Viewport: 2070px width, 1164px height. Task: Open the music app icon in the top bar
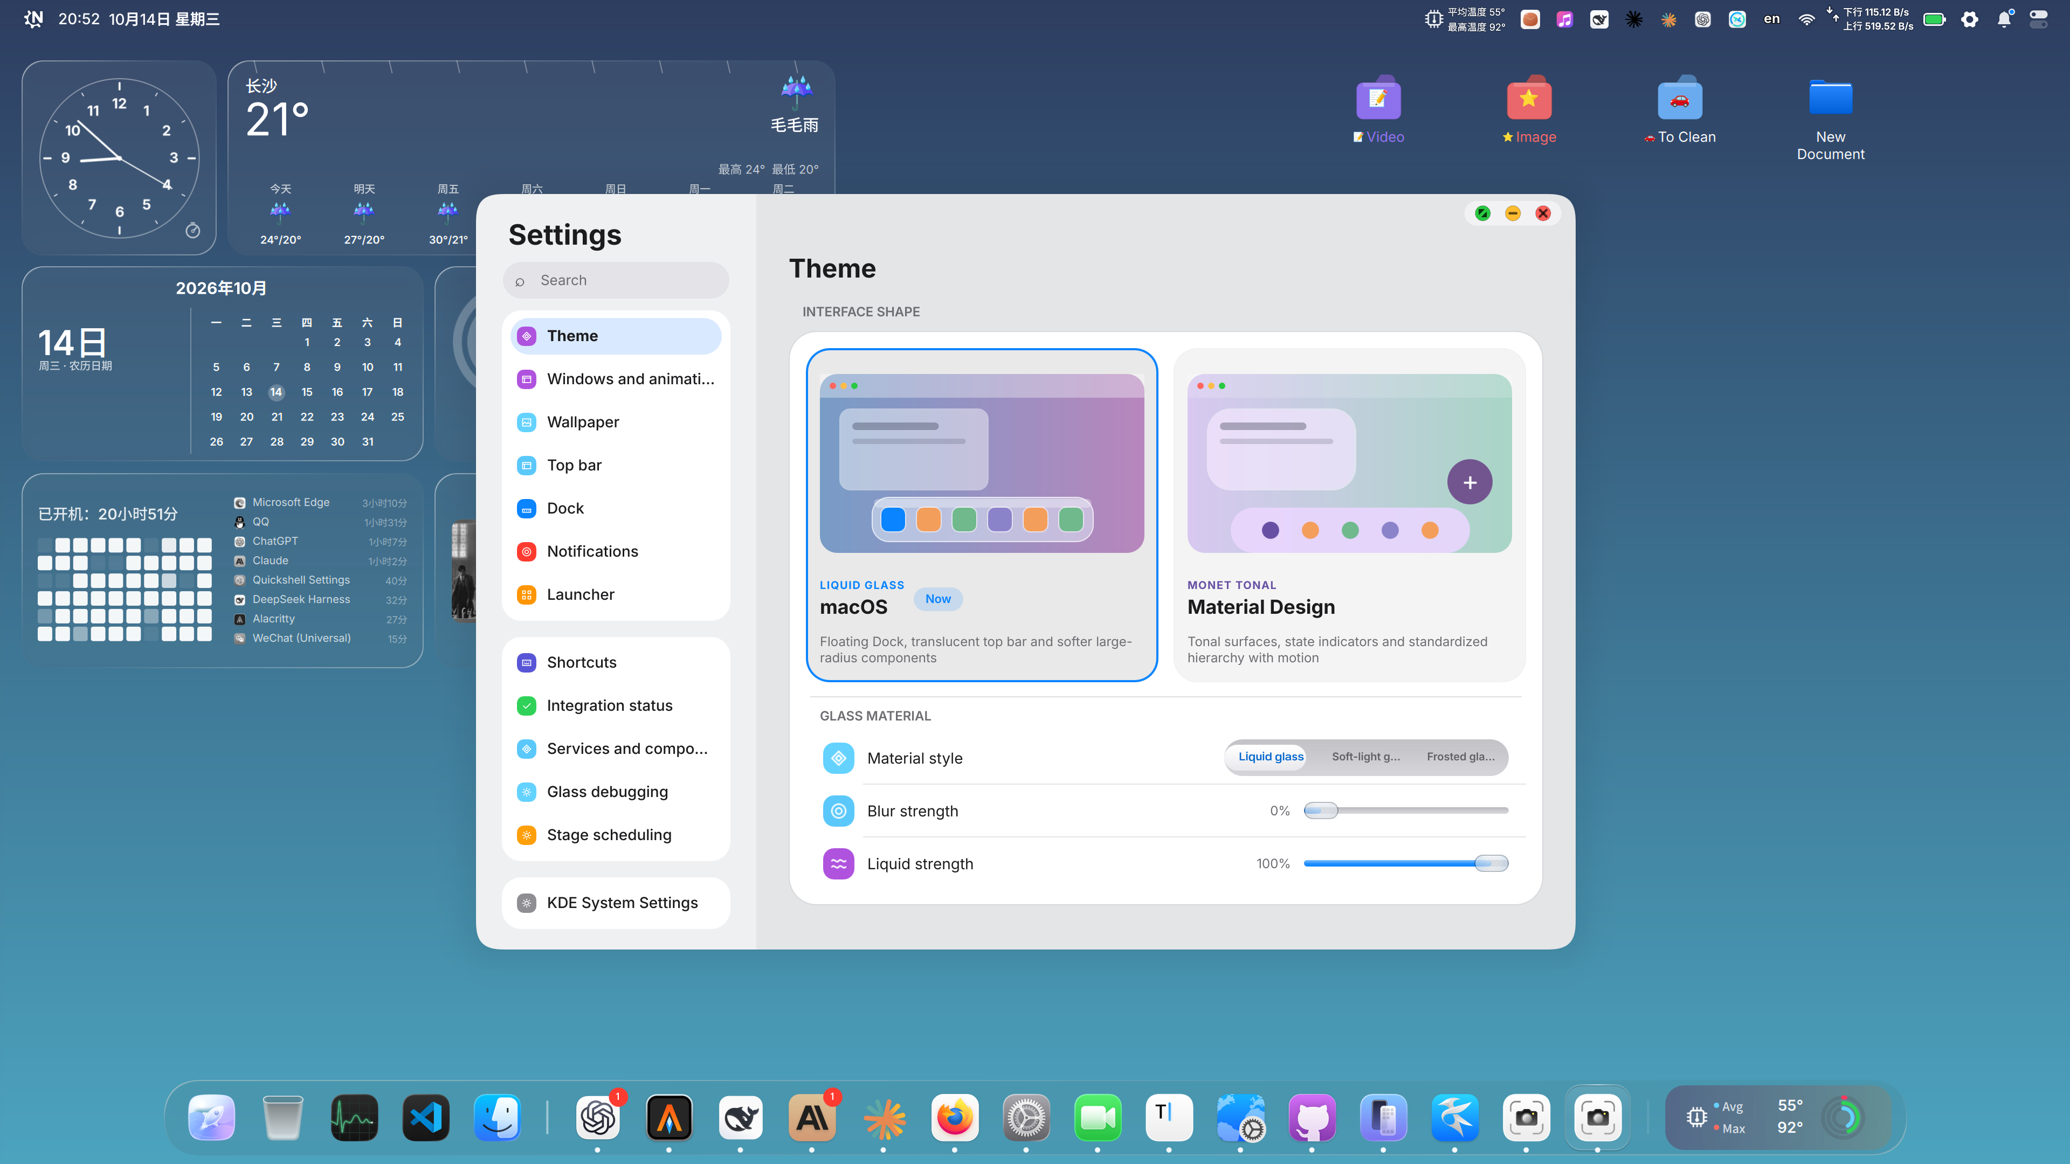(1564, 19)
